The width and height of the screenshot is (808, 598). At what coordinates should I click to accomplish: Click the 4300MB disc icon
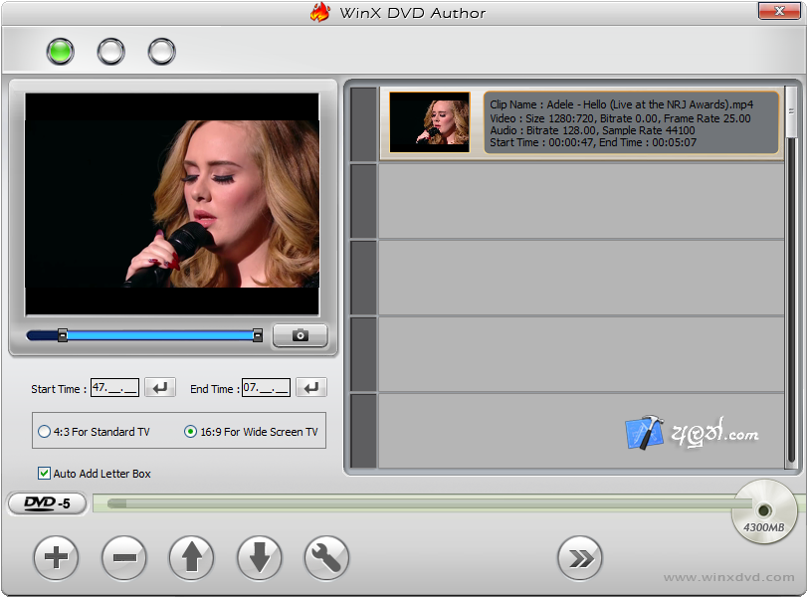click(x=764, y=511)
